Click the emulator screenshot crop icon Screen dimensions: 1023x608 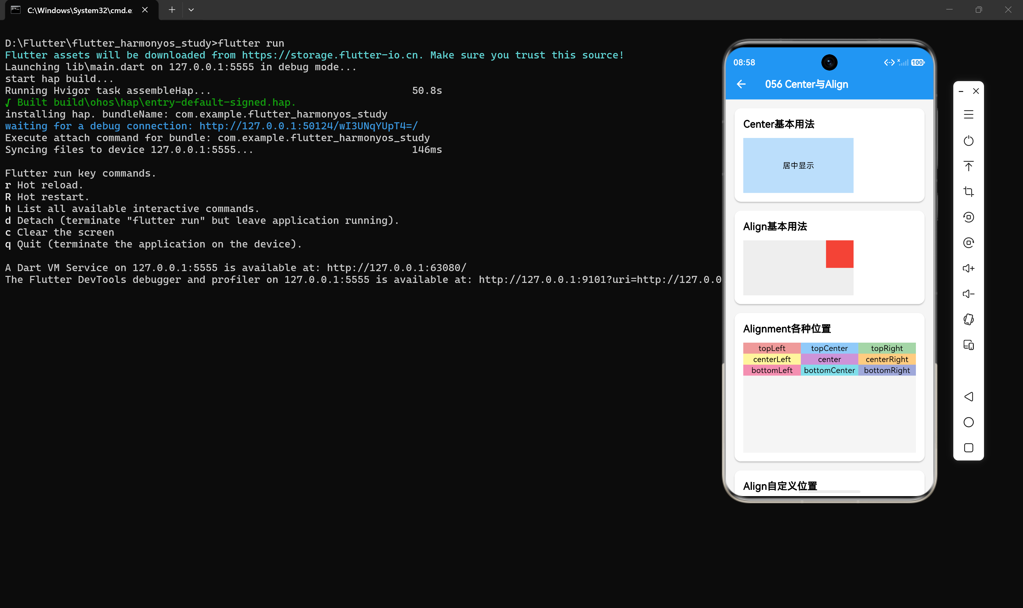(968, 191)
